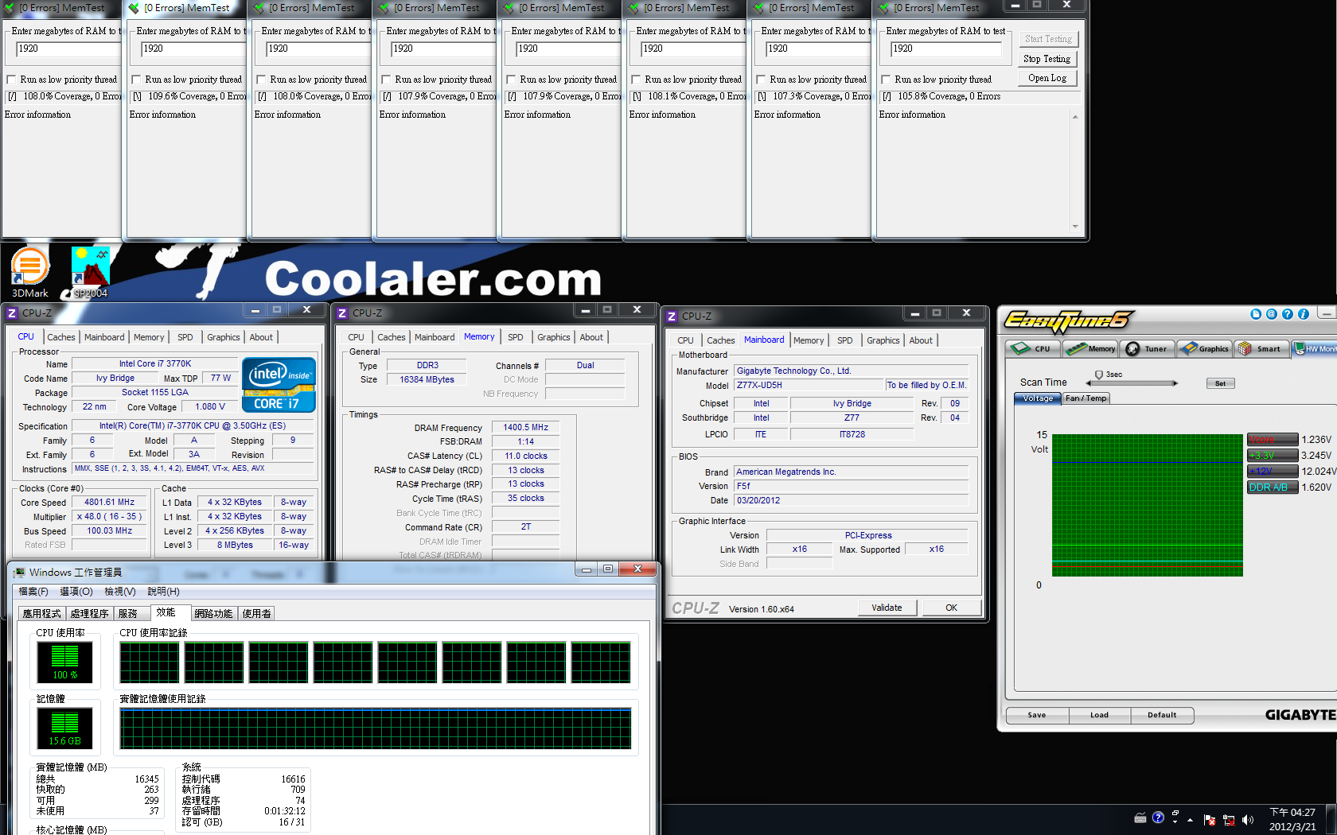Click Scan Time slider right arrow
This screenshot has width=1337, height=835.
pos(1175,383)
